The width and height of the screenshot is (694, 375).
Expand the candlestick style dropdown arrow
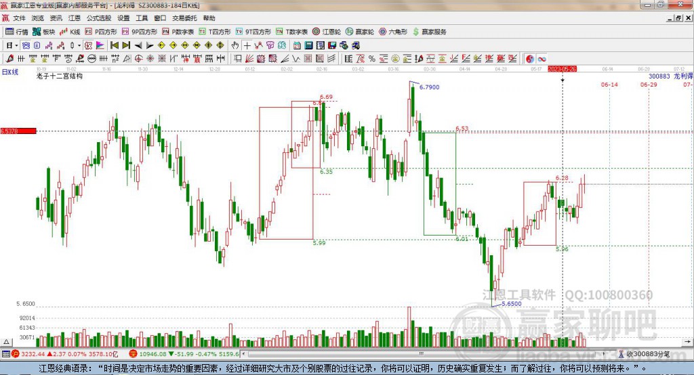coord(79,45)
